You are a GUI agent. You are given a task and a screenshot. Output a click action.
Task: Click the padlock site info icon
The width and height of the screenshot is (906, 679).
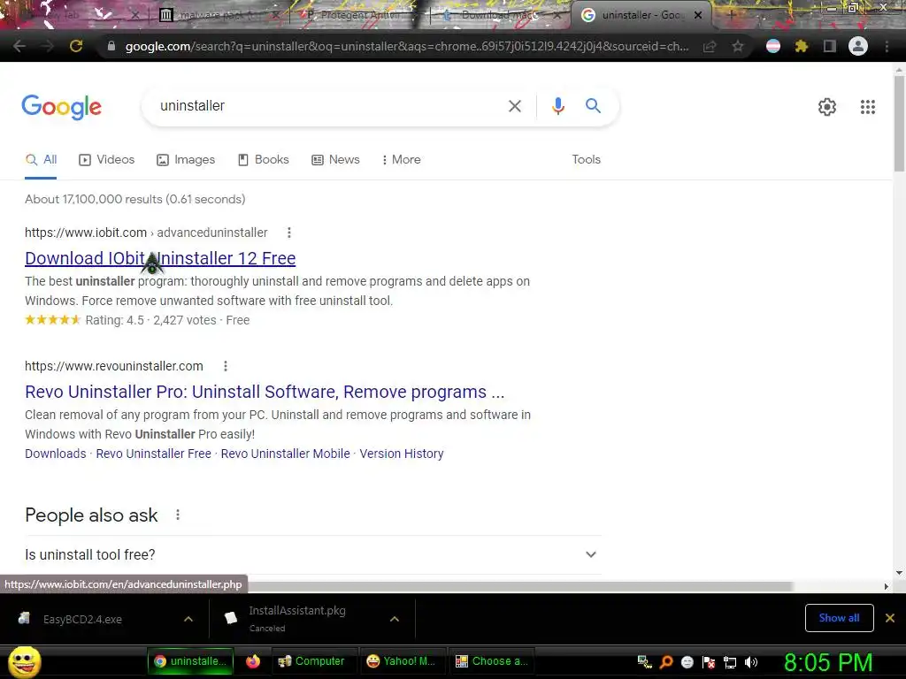[111, 46]
